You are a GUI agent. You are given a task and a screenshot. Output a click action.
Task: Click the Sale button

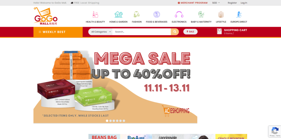tap(190, 32)
